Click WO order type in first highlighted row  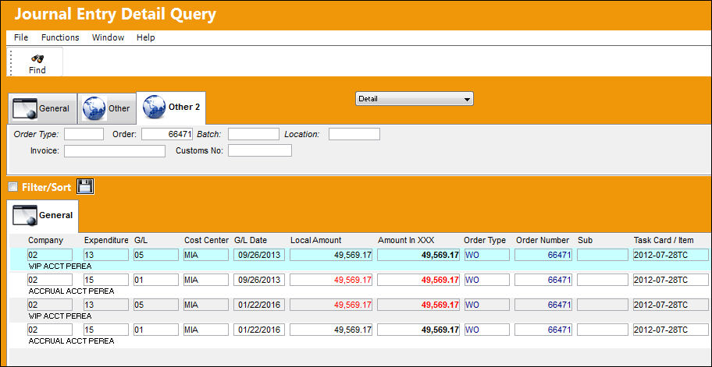tap(486, 255)
